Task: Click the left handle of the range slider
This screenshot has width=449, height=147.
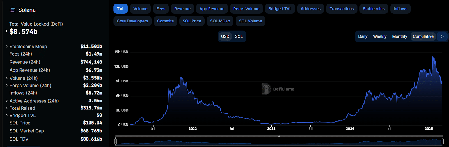Action: (x=116, y=141)
